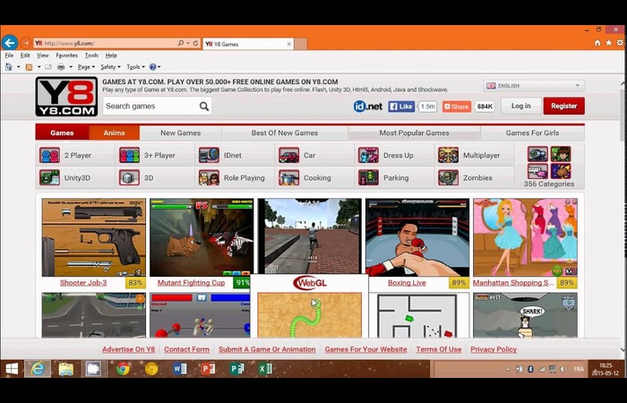The height and width of the screenshot is (403, 627).
Task: Open the id.net logo link
Action: coord(368,107)
